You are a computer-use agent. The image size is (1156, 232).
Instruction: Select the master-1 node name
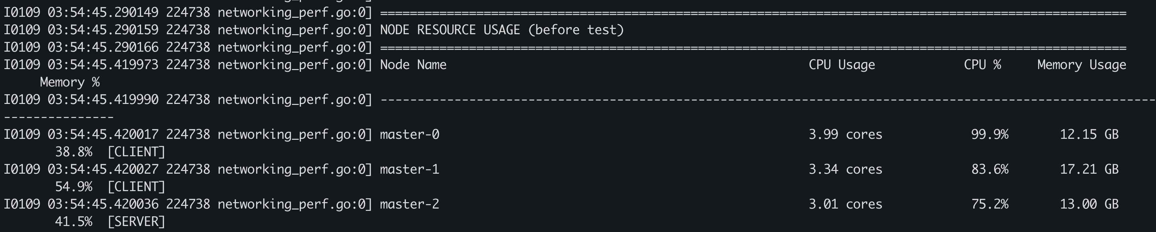(x=409, y=169)
